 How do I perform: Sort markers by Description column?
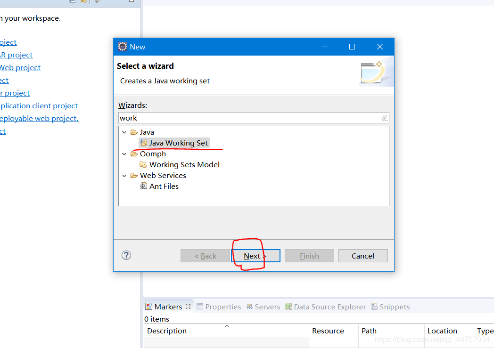[227, 331]
